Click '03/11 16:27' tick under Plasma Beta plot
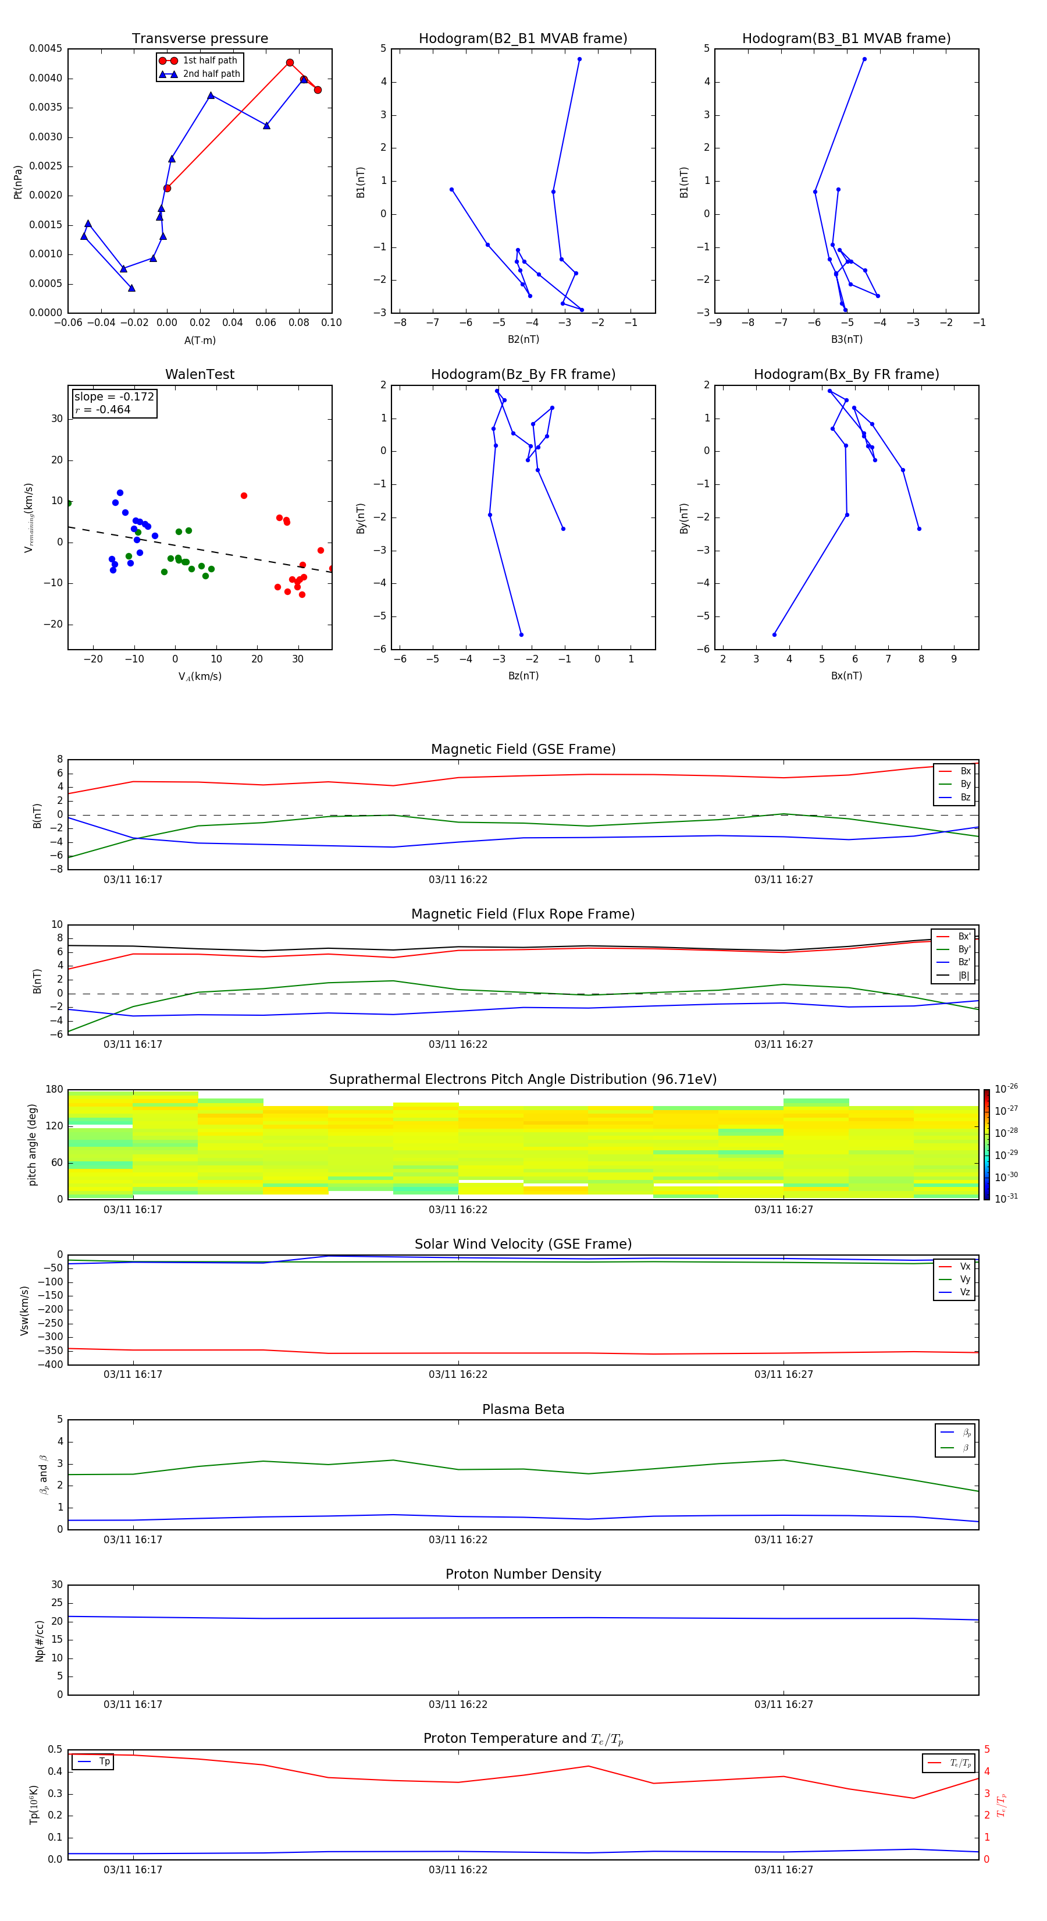This screenshot has width=1047, height=1921. click(x=783, y=1539)
